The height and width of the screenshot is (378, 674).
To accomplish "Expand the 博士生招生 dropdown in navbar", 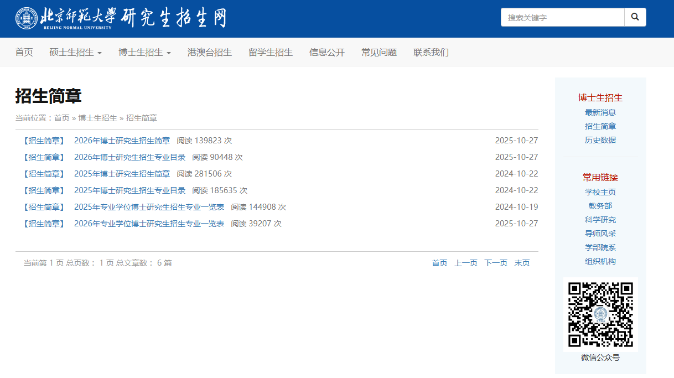I will pos(144,53).
